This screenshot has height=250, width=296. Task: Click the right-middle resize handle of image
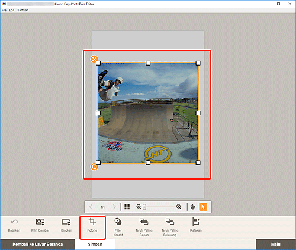point(198,113)
